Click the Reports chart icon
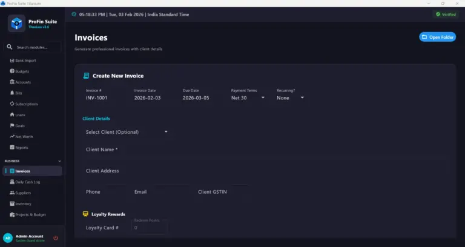465x247 pixels. 12,147
